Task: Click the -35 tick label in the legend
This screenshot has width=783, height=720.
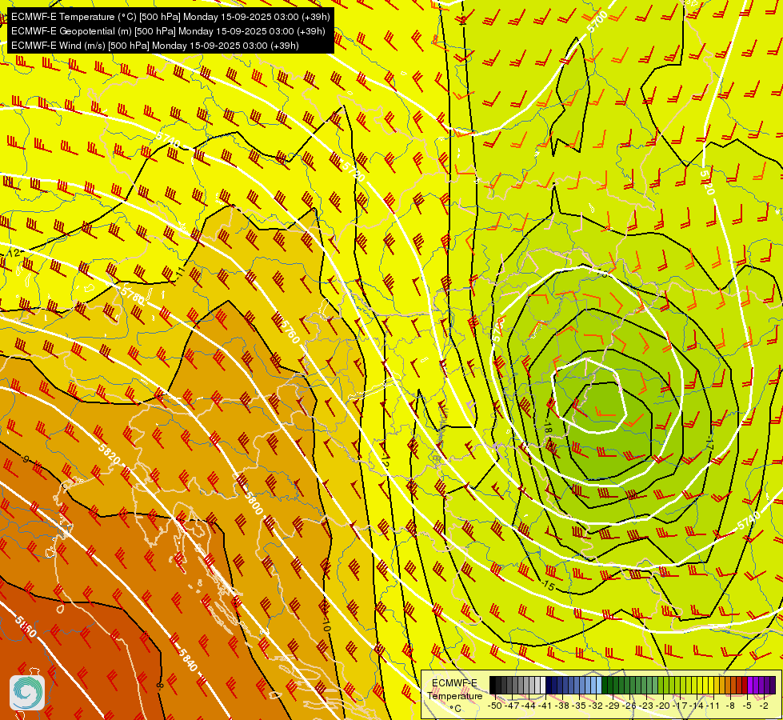Action: click(579, 706)
